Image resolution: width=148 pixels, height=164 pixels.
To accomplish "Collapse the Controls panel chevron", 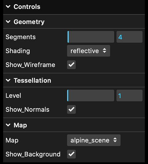I will [8, 7].
